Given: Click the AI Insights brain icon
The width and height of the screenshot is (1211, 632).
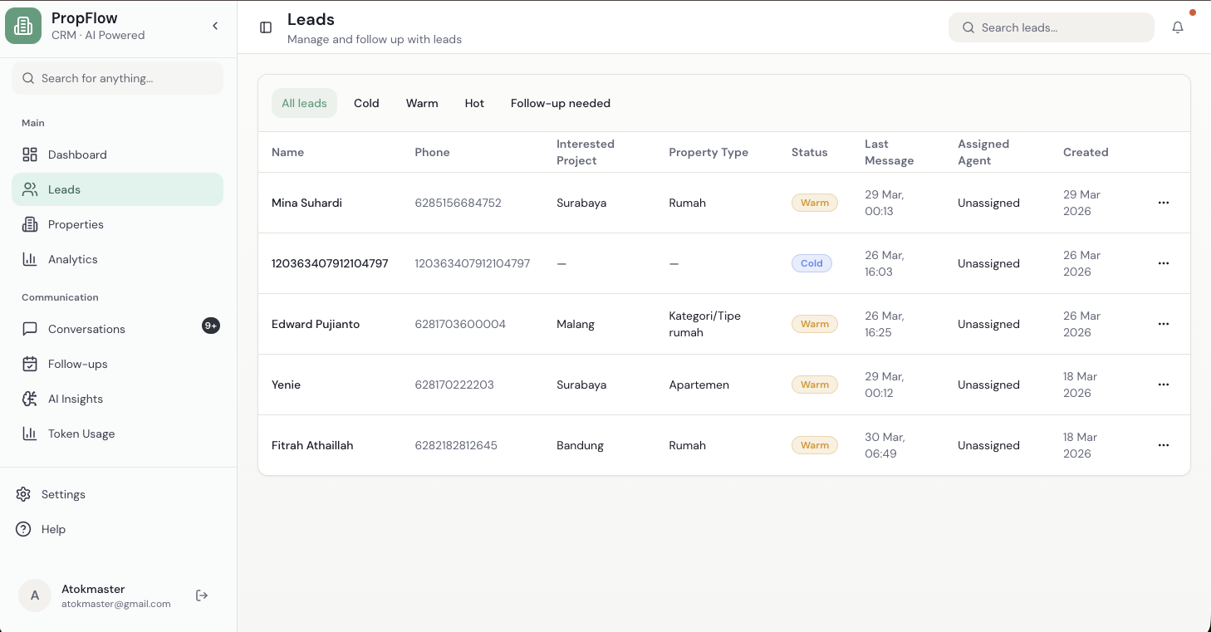Looking at the screenshot, I should [30, 399].
